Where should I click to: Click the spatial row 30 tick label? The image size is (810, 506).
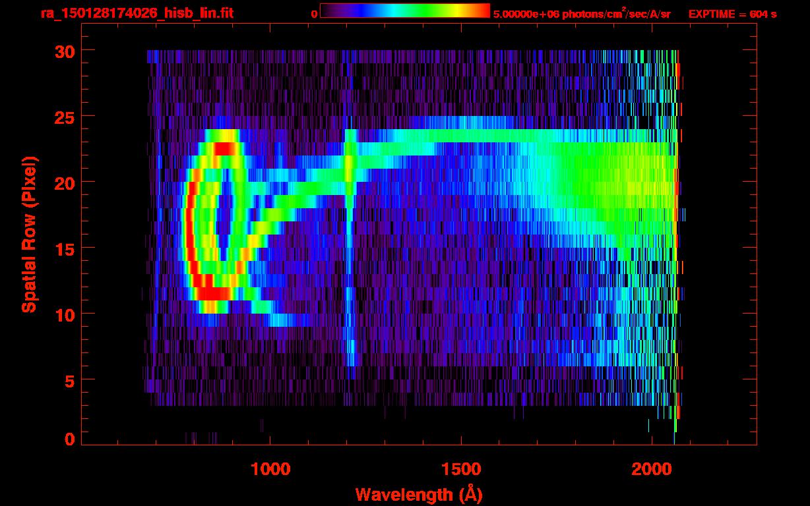pyautogui.click(x=64, y=51)
